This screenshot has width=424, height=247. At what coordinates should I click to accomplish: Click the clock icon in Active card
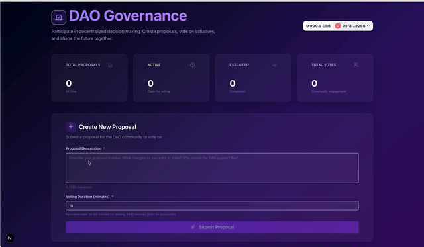192,65
